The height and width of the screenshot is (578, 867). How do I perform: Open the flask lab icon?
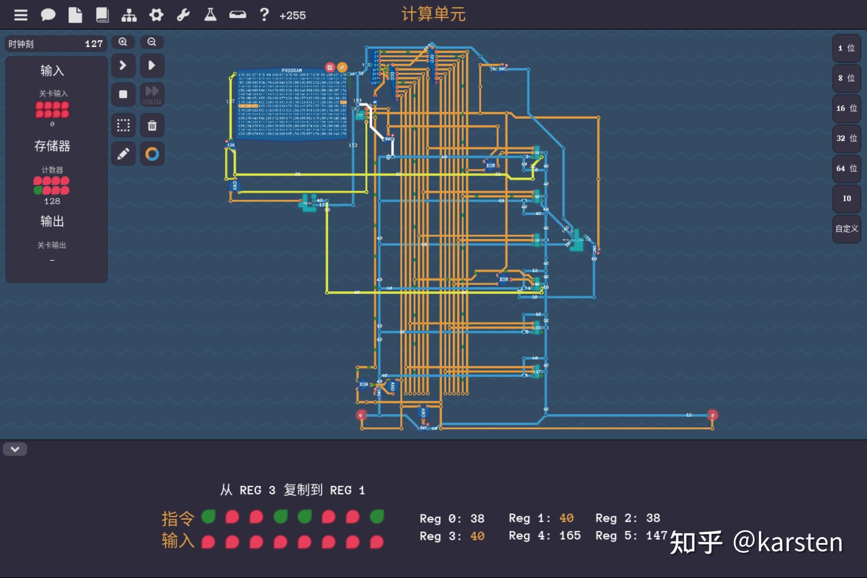tap(210, 15)
